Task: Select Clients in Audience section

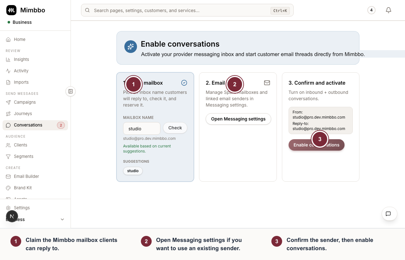Action: tap(35, 145)
